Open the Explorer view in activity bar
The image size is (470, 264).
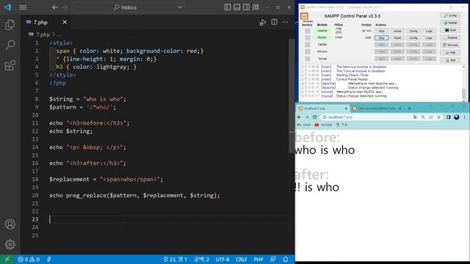[x=10, y=25]
